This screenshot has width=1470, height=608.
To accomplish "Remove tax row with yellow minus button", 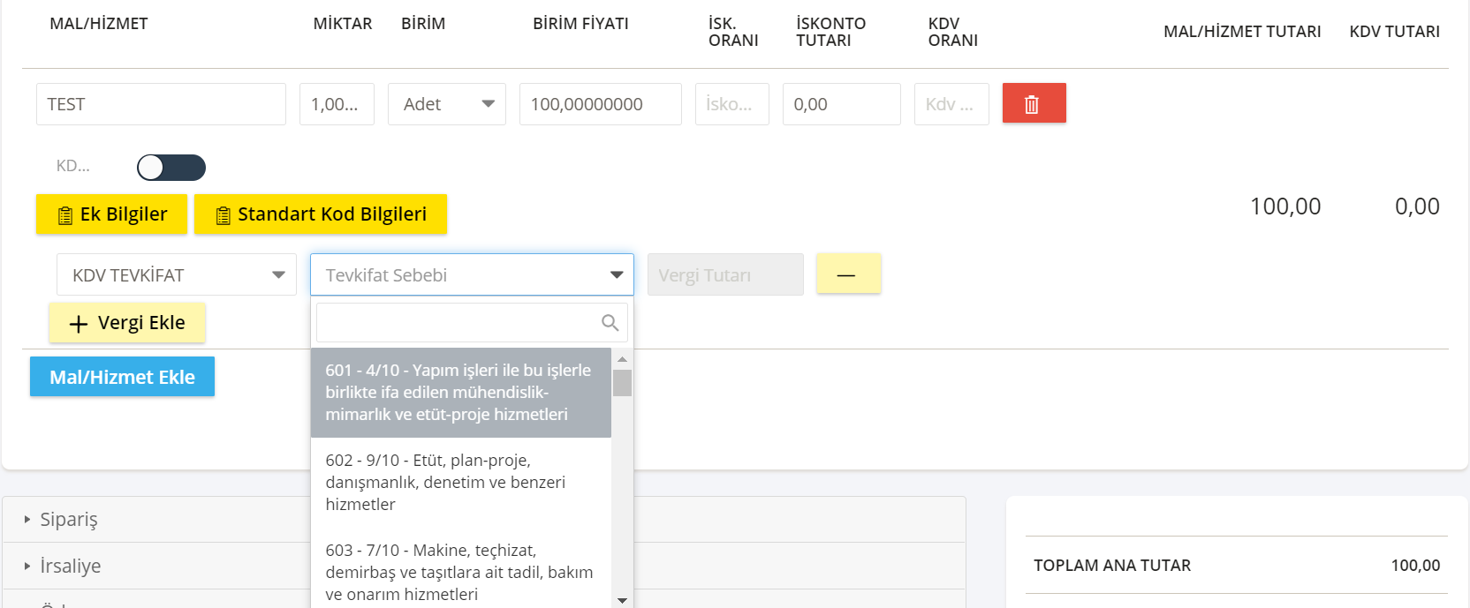I will [x=848, y=274].
